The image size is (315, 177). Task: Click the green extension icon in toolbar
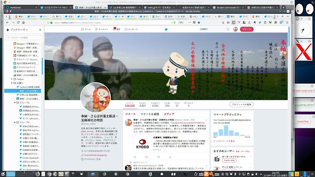pyautogui.click(x=270, y=23)
